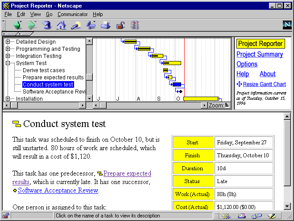Open the File menu

point(8,14)
